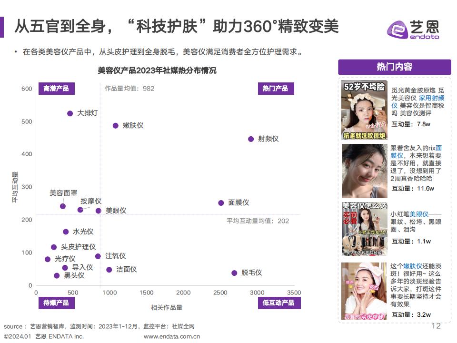Screen dimensions: 457x343
Task: Open the 52岁不垮脸 post thumbnail
Action: coord(364,111)
